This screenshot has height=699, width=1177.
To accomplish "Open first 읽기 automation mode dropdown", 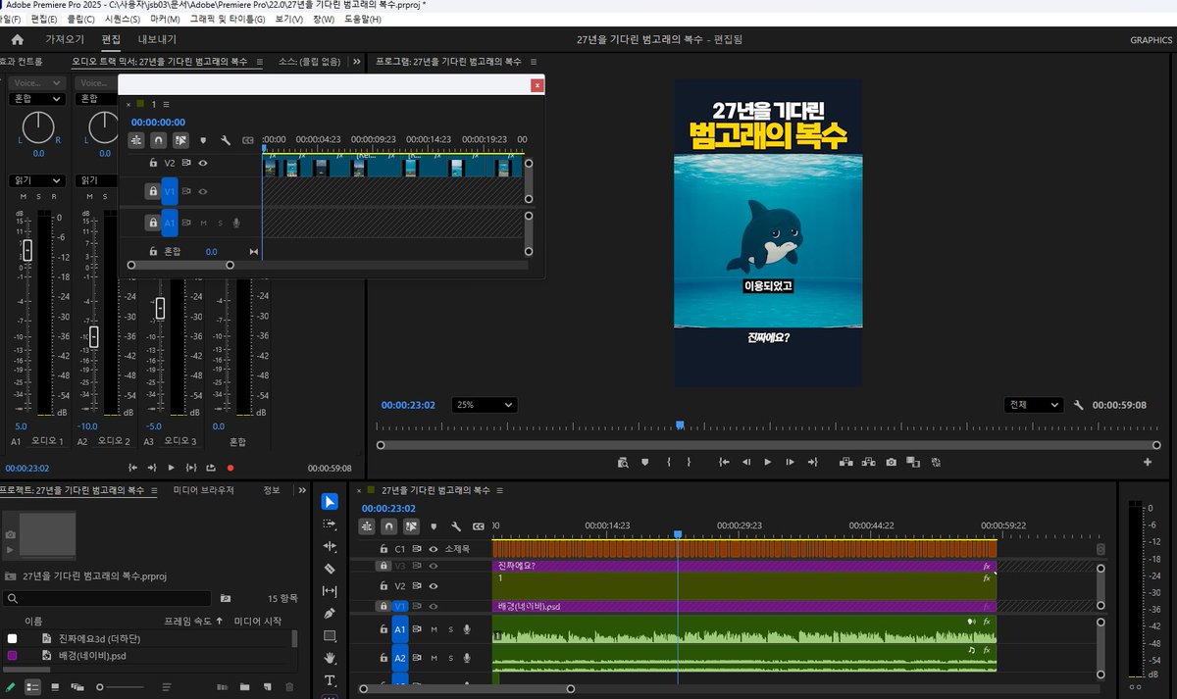I will pyautogui.click(x=36, y=180).
